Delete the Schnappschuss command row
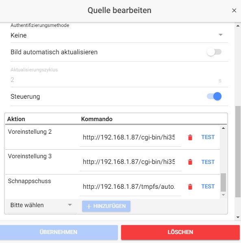The height and width of the screenshot is (243, 241). (x=190, y=187)
